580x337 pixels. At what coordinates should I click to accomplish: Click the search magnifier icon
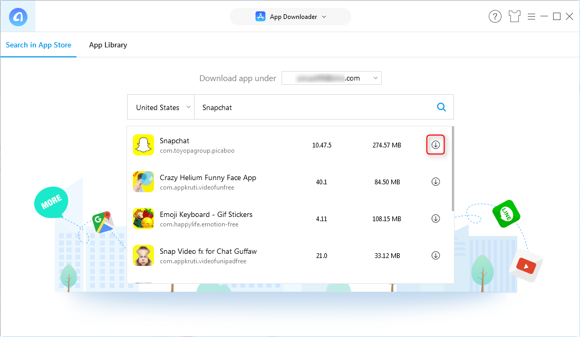pyautogui.click(x=441, y=107)
